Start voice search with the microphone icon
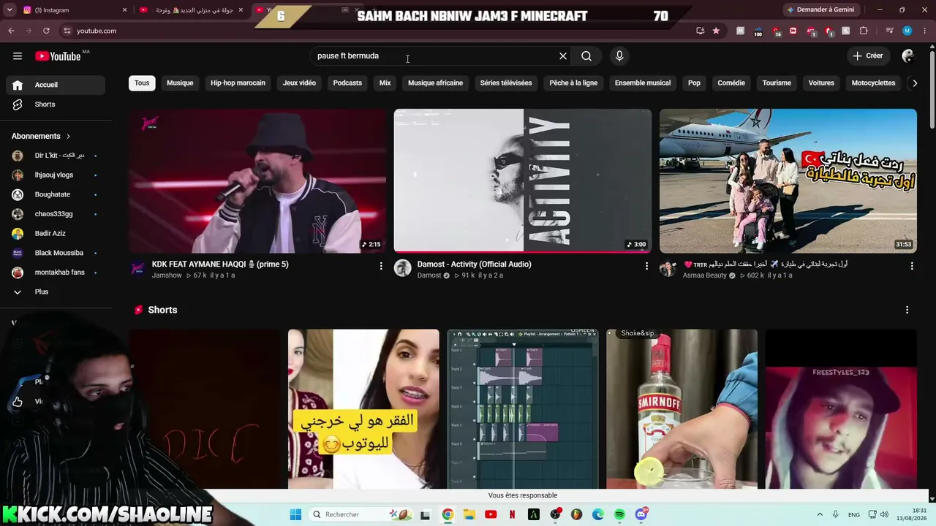This screenshot has width=936, height=526. tap(619, 56)
